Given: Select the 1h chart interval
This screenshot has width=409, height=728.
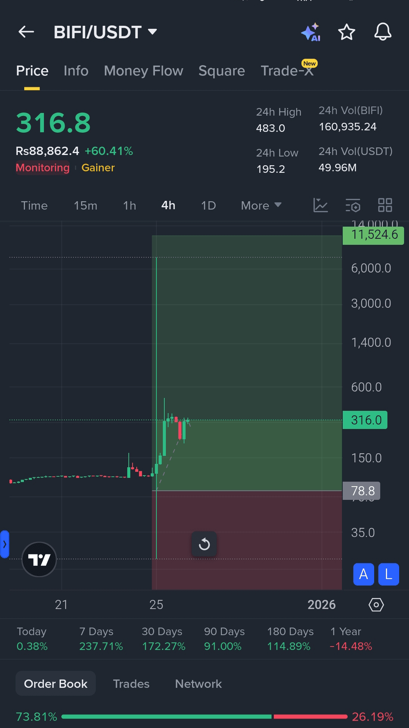Looking at the screenshot, I should click(130, 205).
